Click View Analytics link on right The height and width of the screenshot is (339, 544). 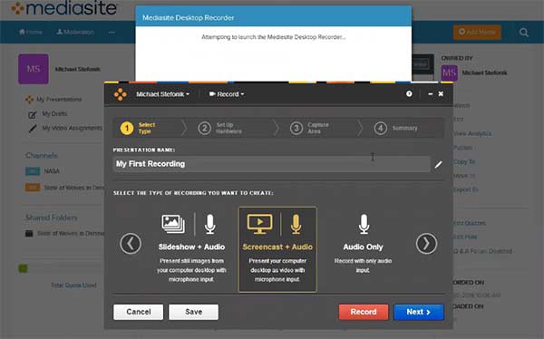[472, 133]
